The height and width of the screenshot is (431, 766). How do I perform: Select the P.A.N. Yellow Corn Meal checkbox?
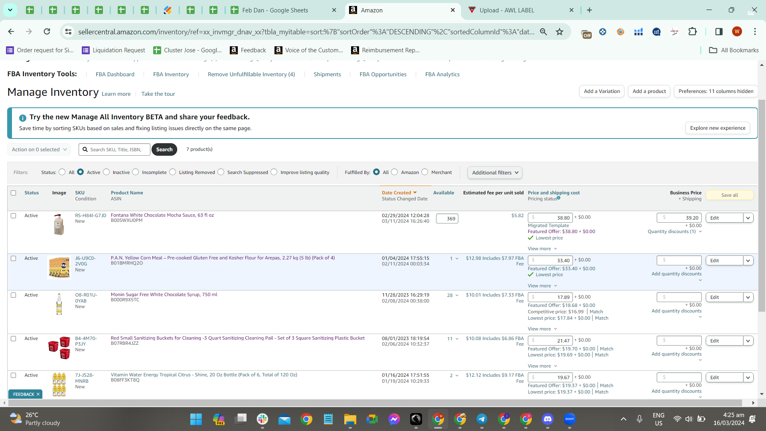[x=14, y=259]
